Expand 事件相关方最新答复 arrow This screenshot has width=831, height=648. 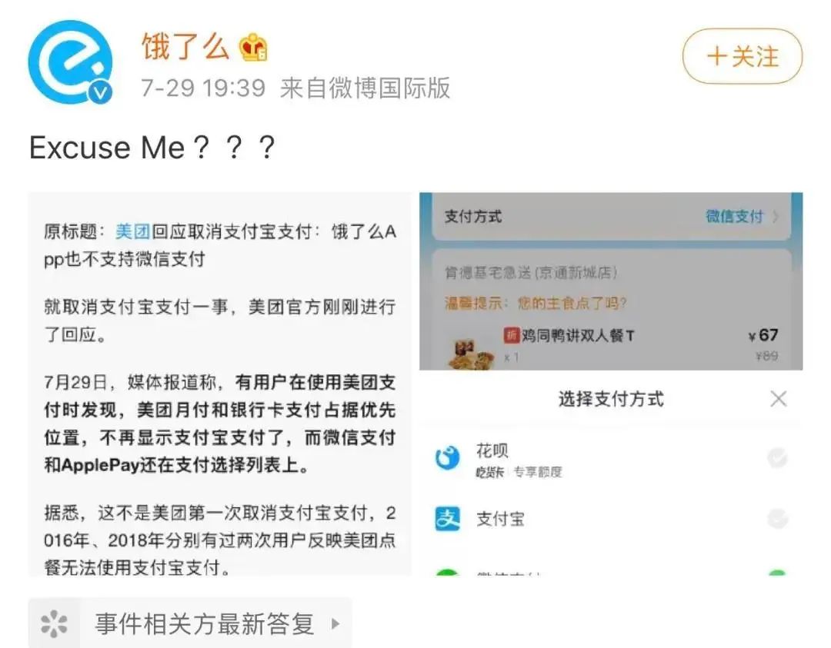(335, 623)
